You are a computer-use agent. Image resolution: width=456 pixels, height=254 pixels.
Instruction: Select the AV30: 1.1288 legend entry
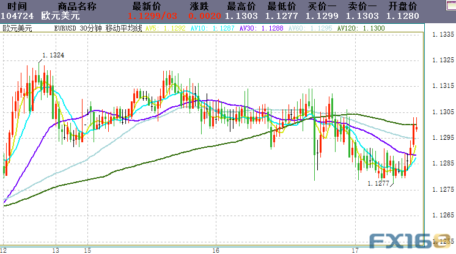[x=262, y=29]
